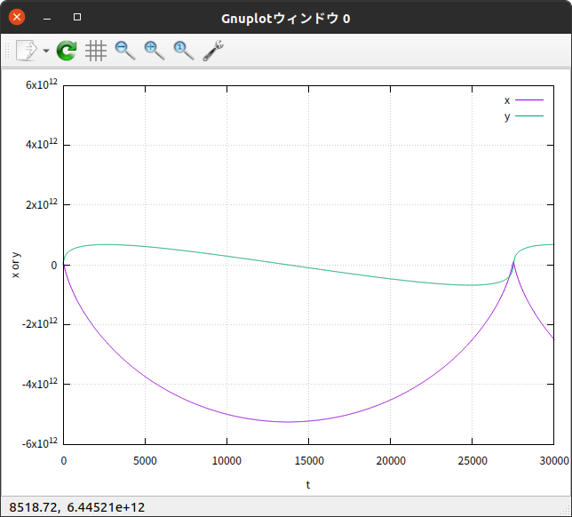Toggle the x curve via legend entry

523,100
